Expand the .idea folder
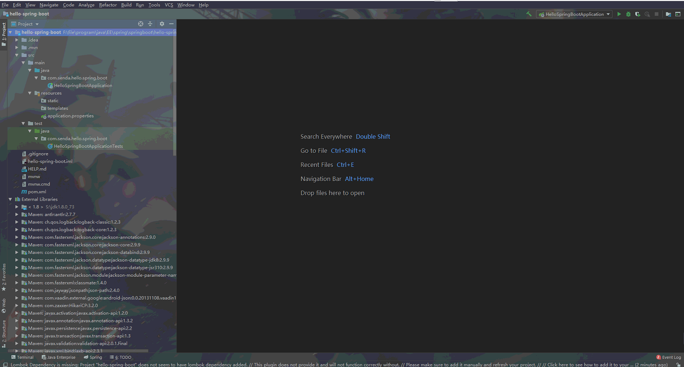The image size is (684, 367). [x=17, y=40]
